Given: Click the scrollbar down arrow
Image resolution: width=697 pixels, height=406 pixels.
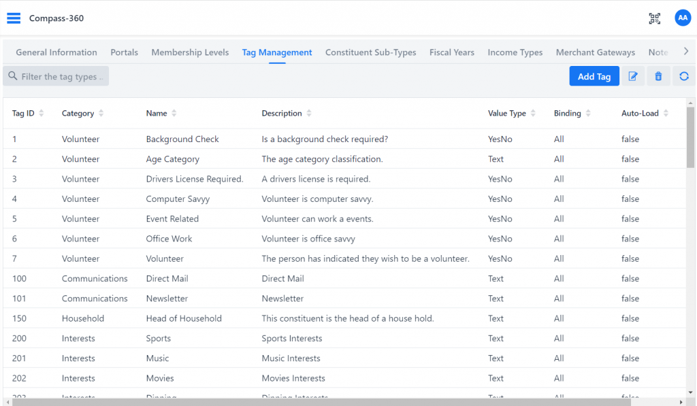Looking at the screenshot, I should click(x=690, y=392).
